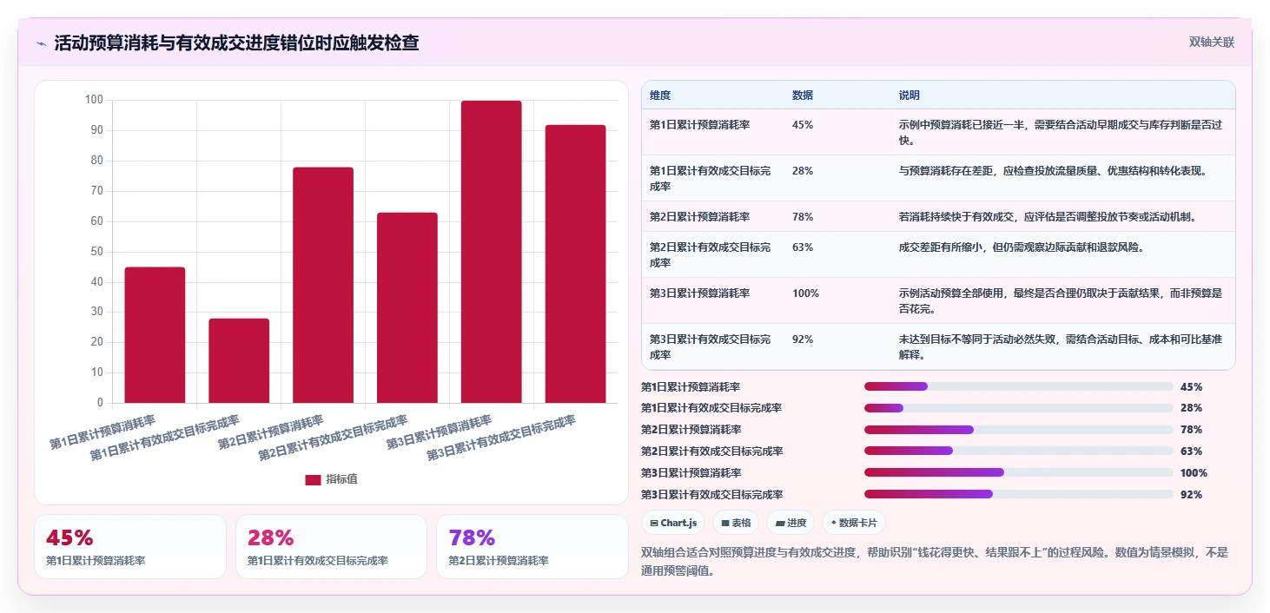Viewport: 1270px width, 613px height.
Task: Click the chart bar with value 92
Action: [576, 264]
